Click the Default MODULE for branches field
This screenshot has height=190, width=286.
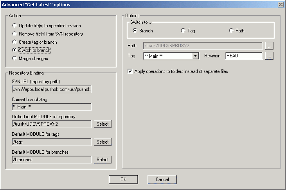coord(52,160)
